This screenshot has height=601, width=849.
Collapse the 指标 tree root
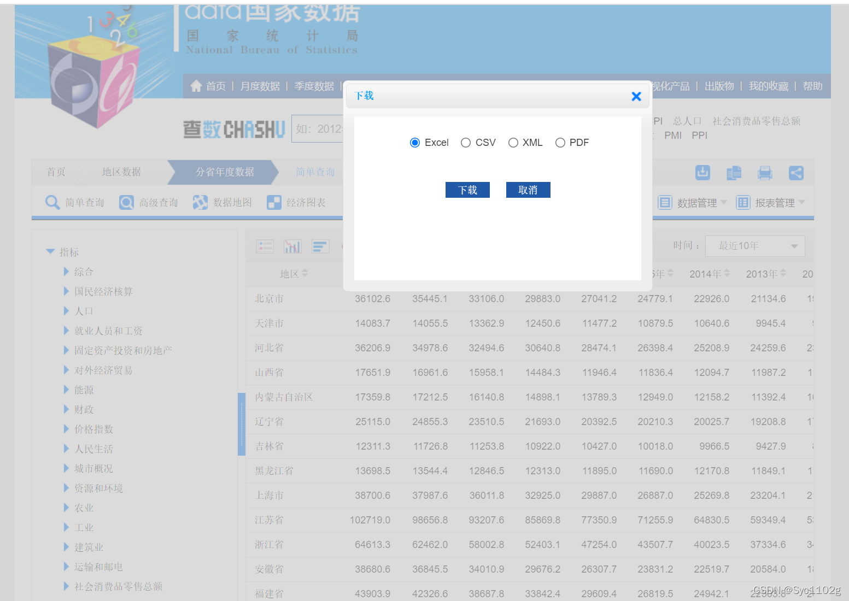(x=50, y=251)
